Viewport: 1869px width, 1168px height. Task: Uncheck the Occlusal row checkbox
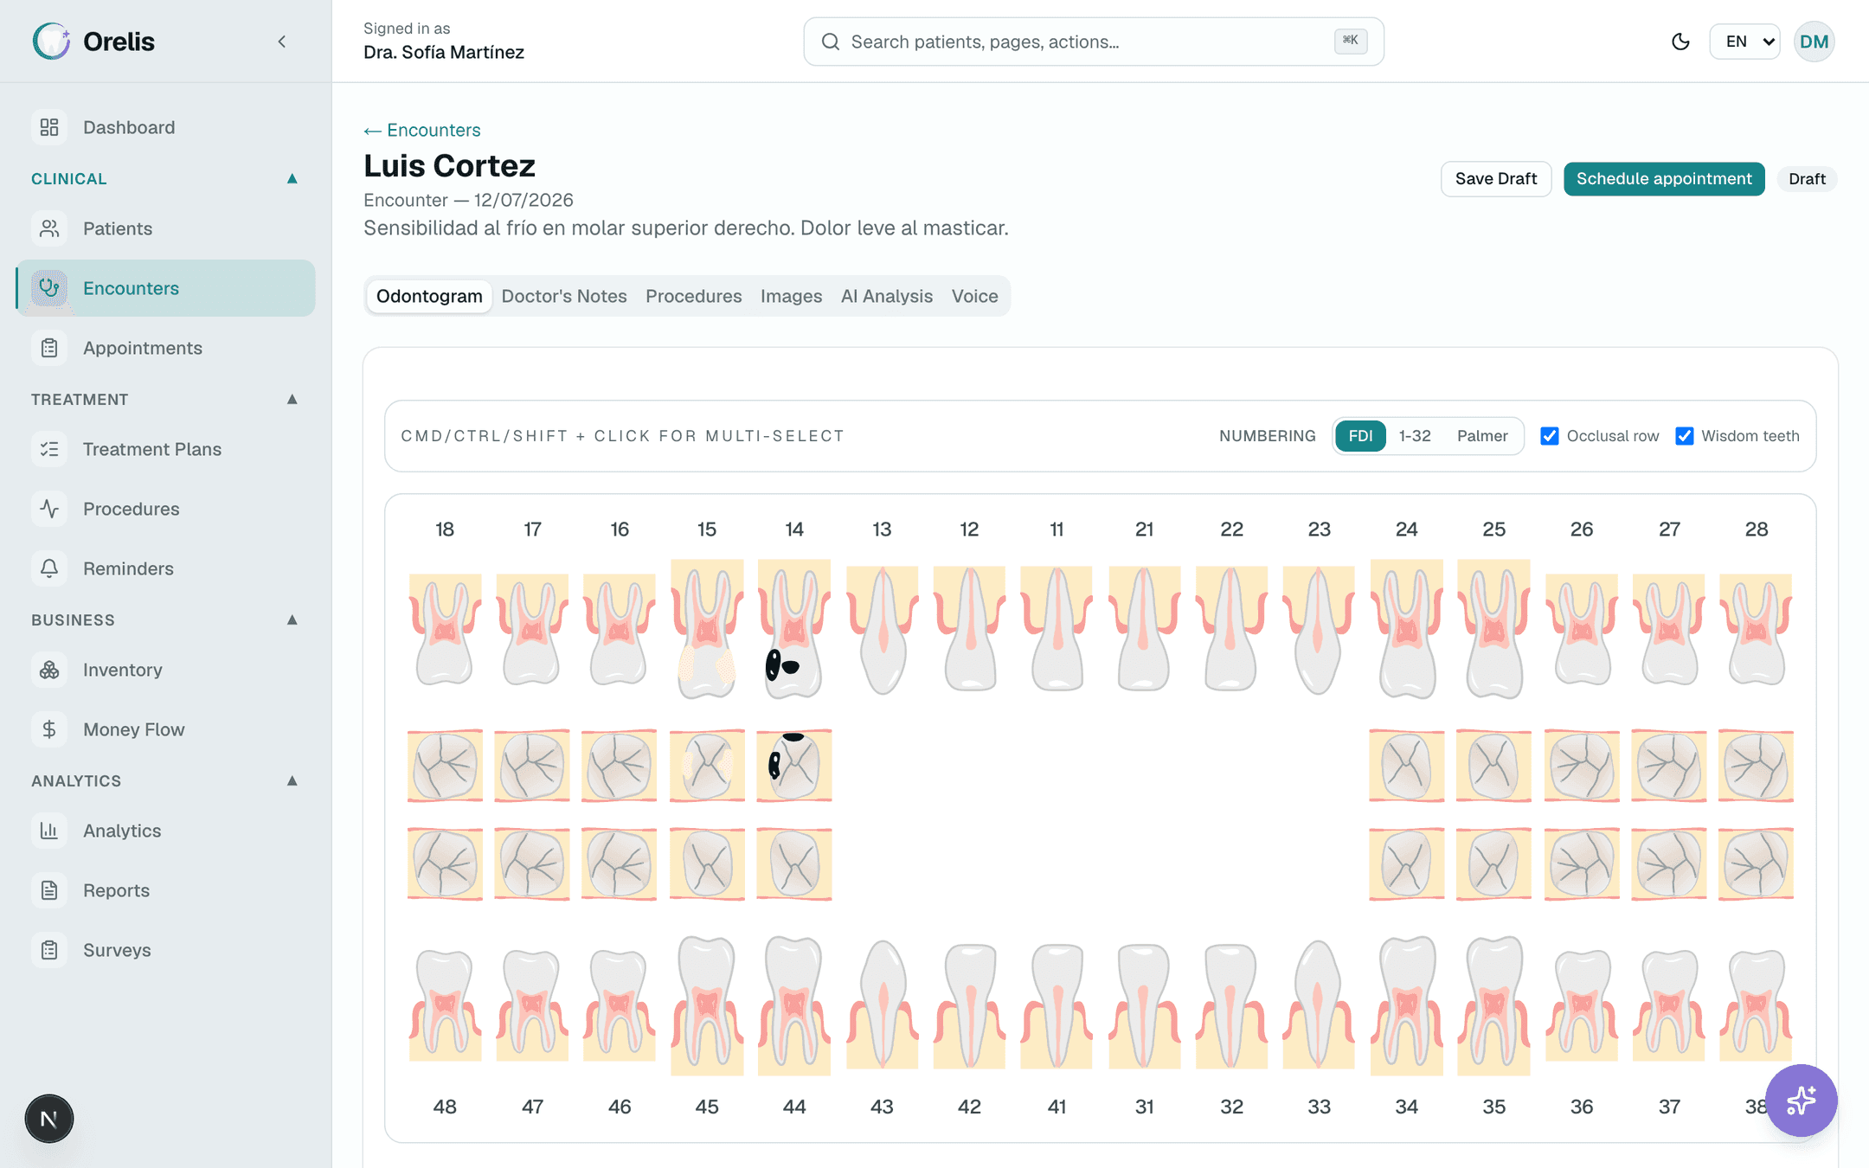(1550, 436)
